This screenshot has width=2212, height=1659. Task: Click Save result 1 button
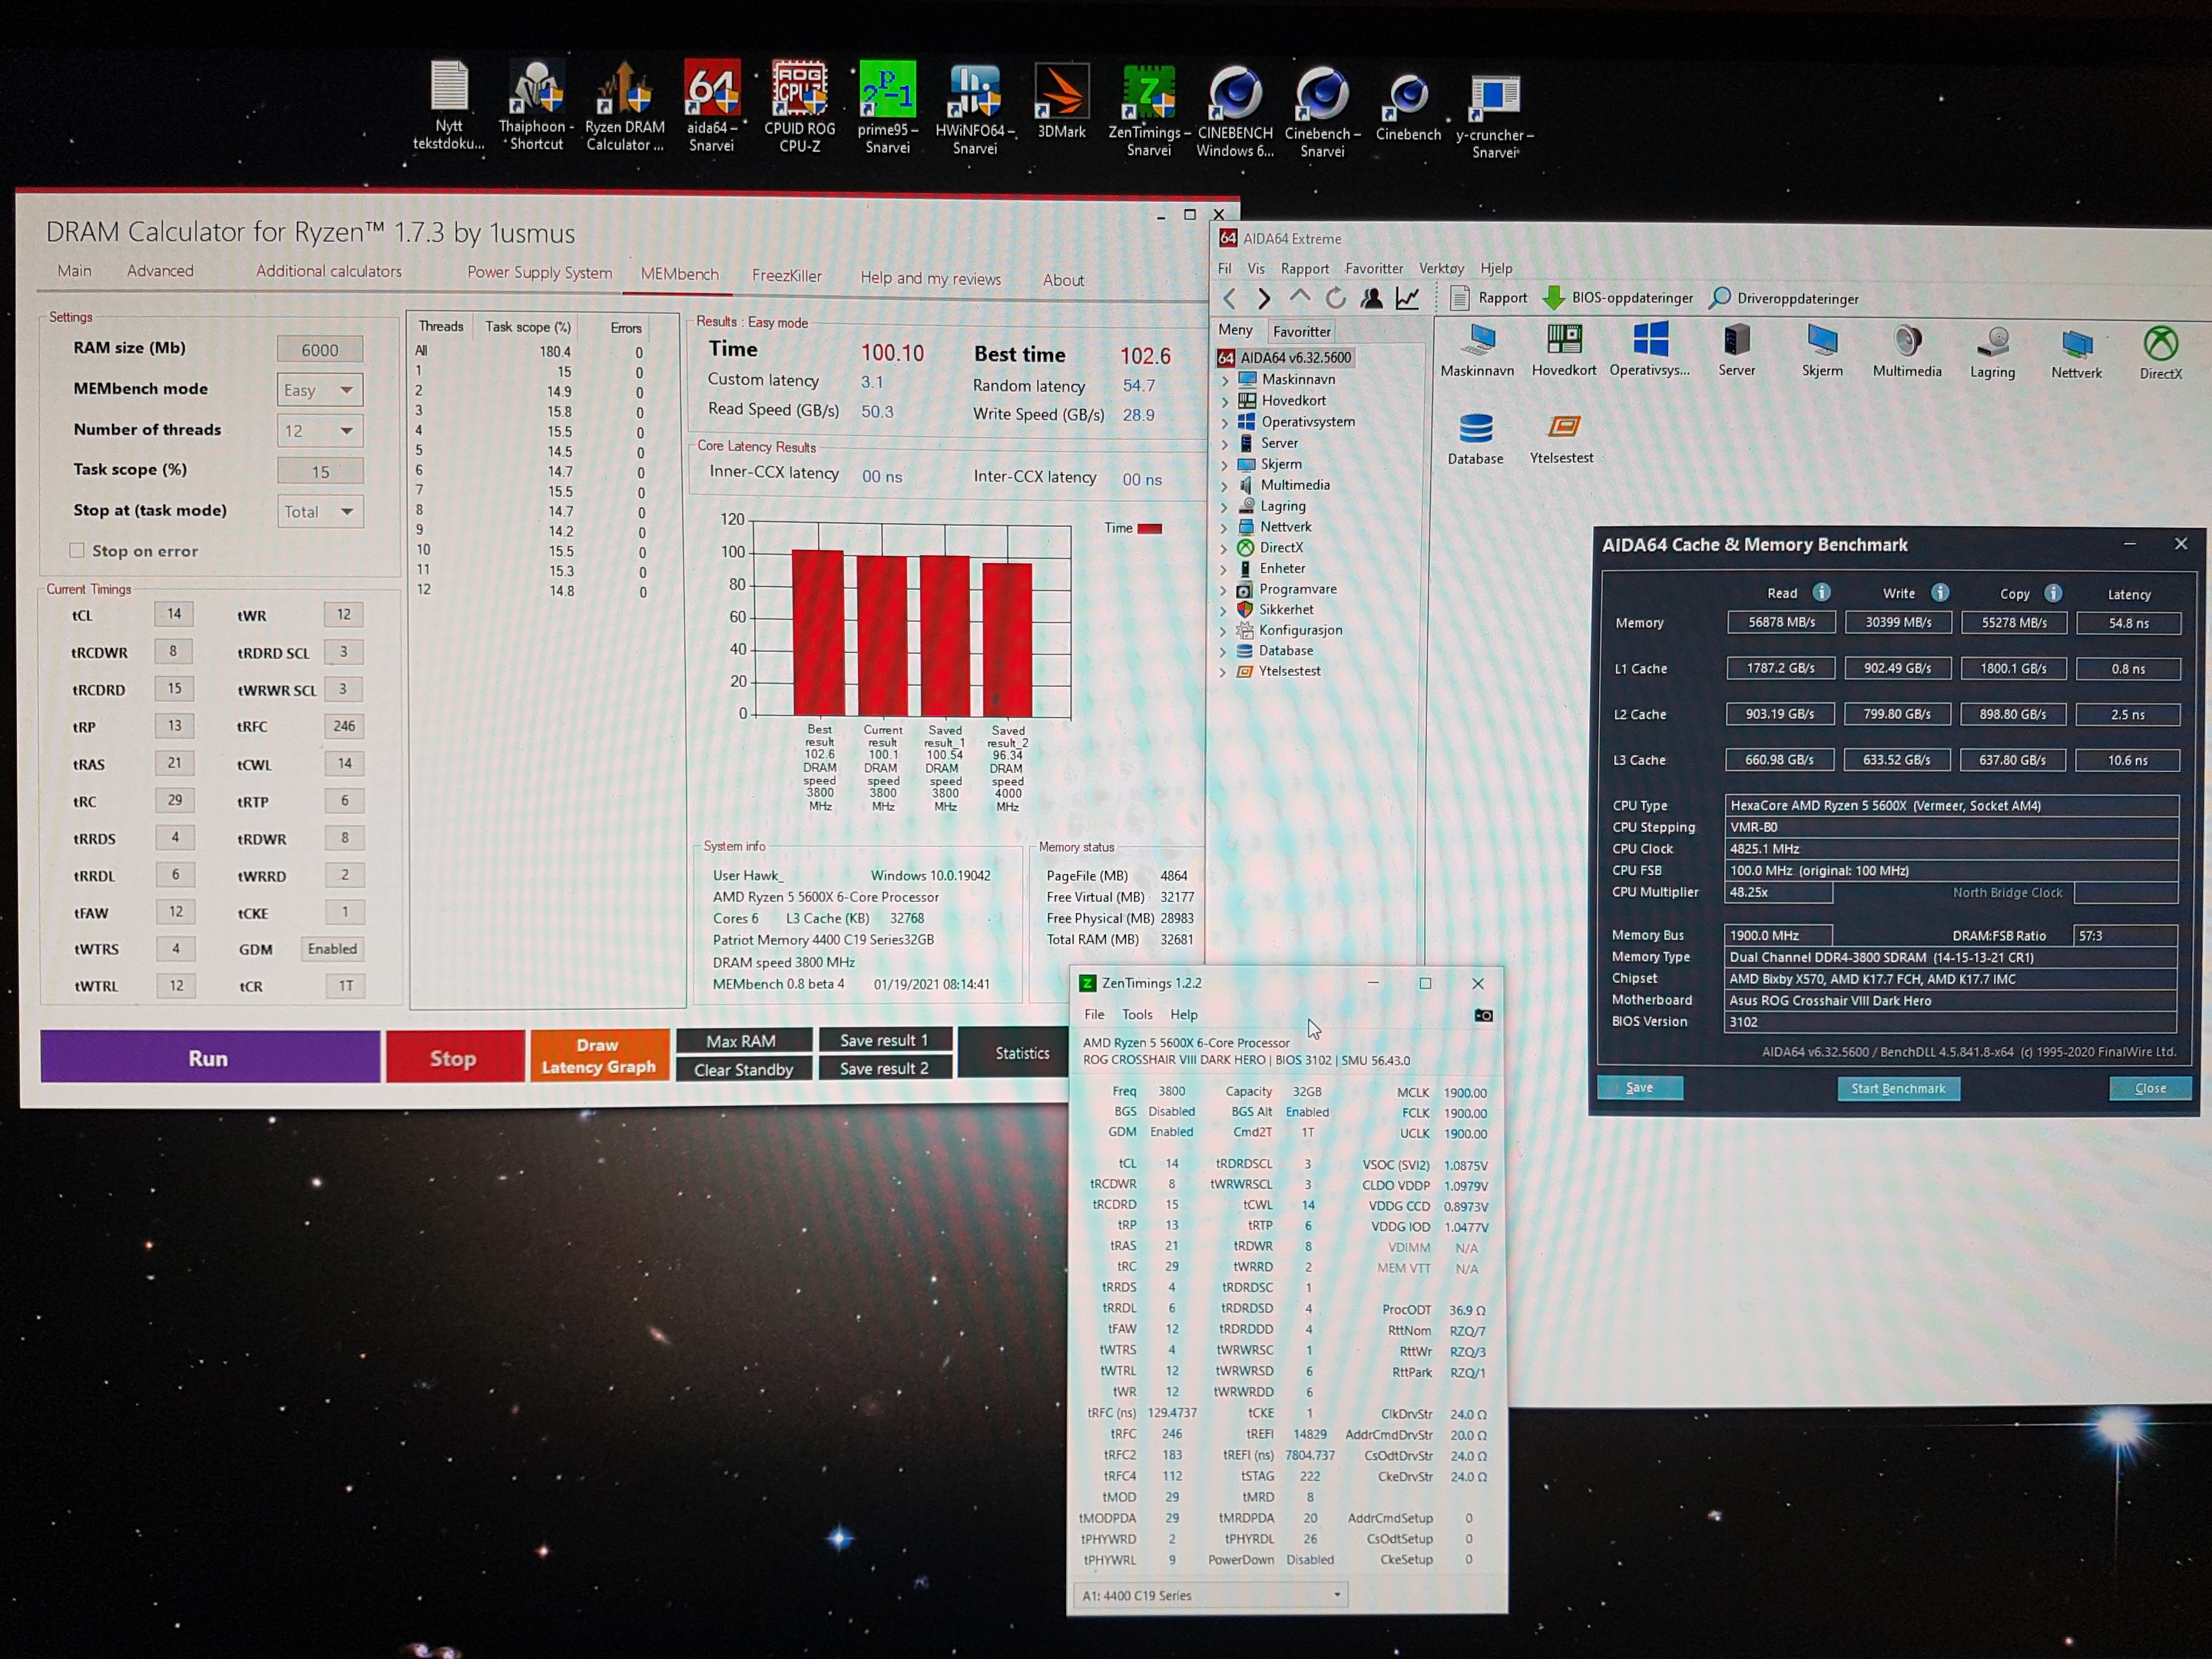884,1040
